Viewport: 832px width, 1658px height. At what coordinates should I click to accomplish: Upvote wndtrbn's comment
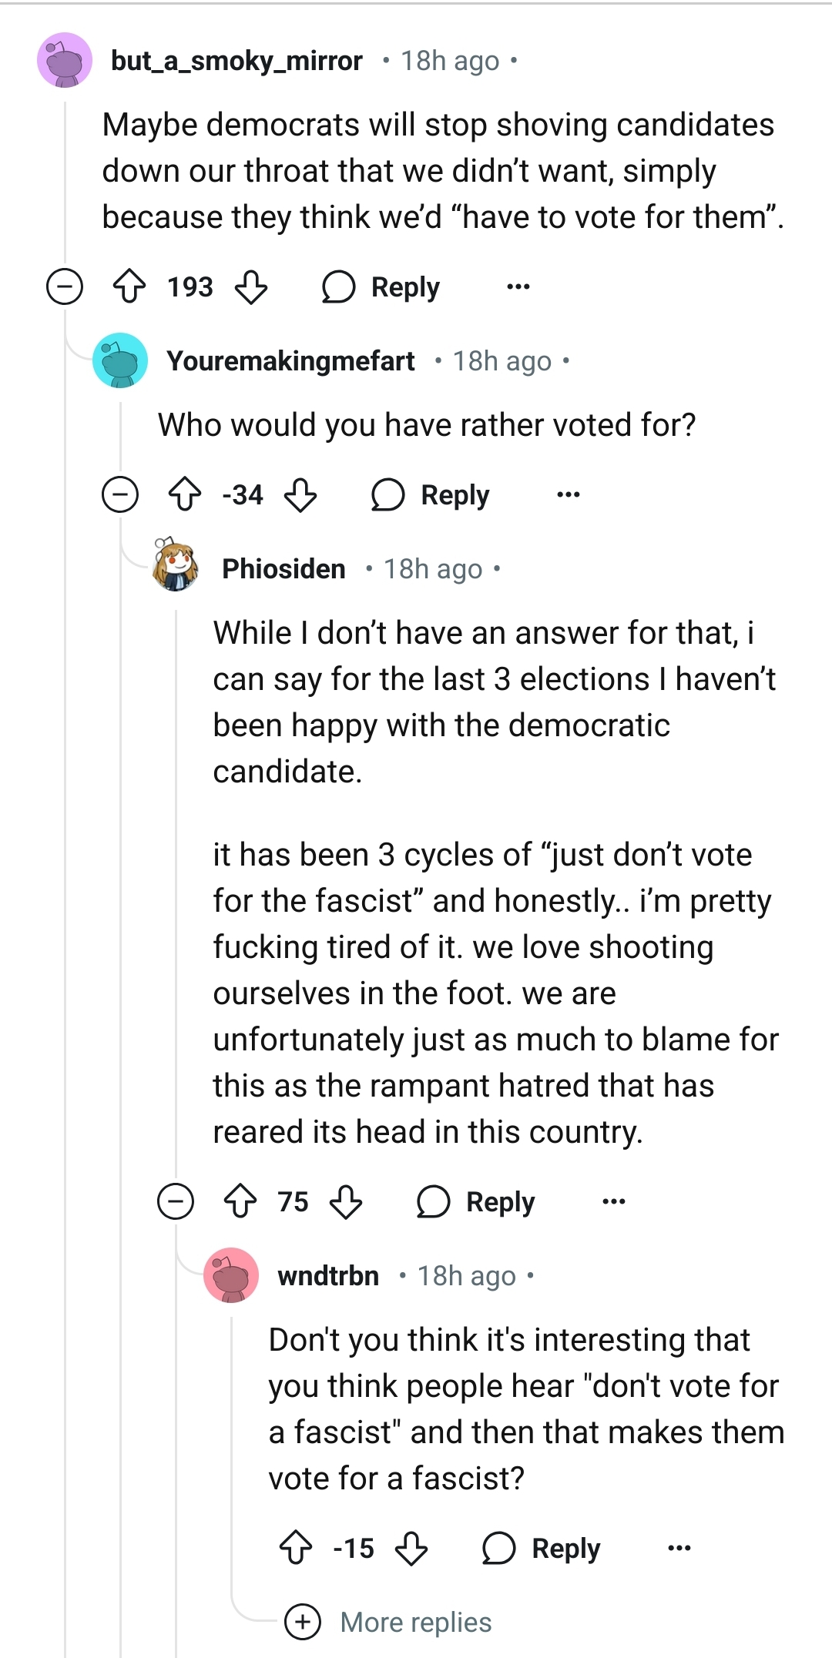(x=296, y=1548)
